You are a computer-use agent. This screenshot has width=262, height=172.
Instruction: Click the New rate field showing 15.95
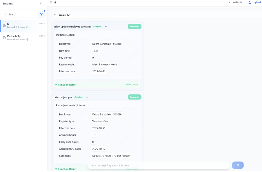[95, 51]
